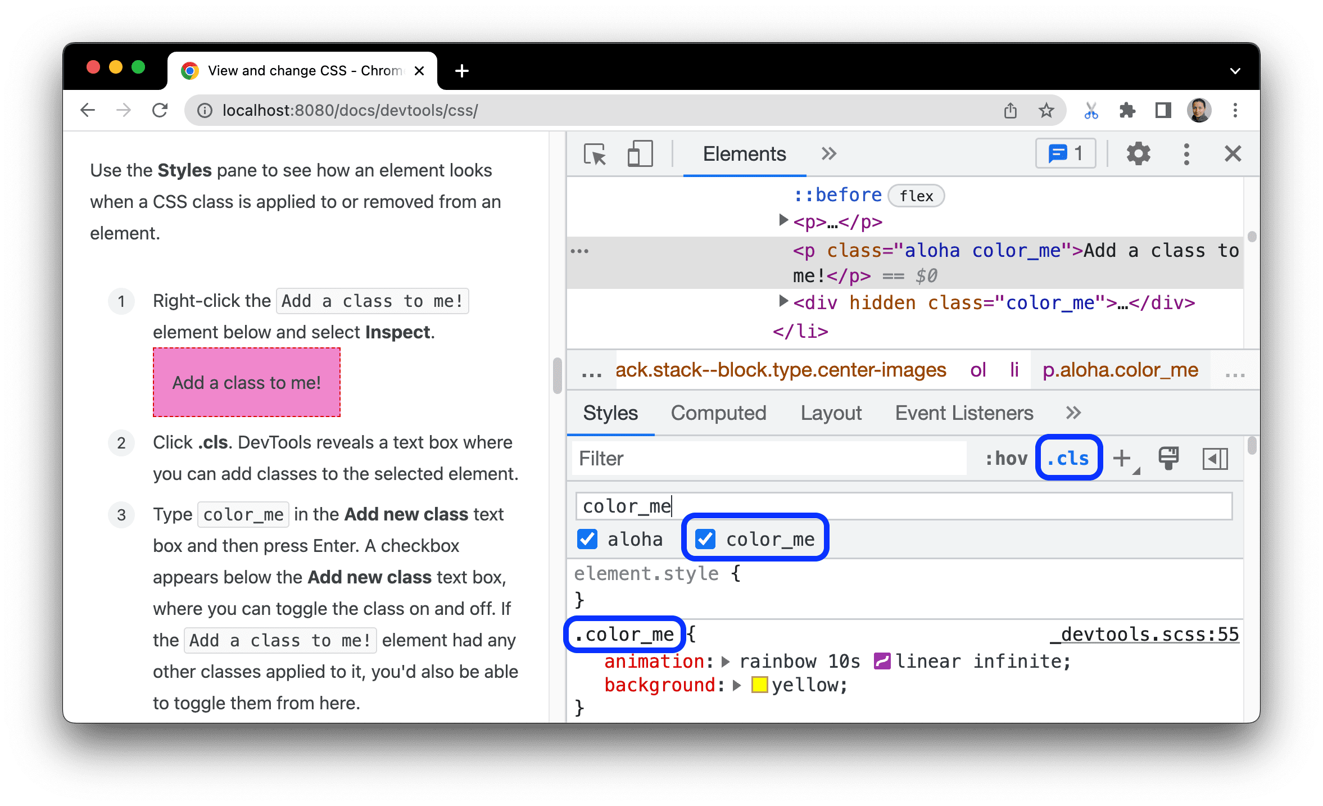This screenshot has width=1323, height=806.
Task: Click the .cls toggle button in Styles
Action: [1067, 458]
